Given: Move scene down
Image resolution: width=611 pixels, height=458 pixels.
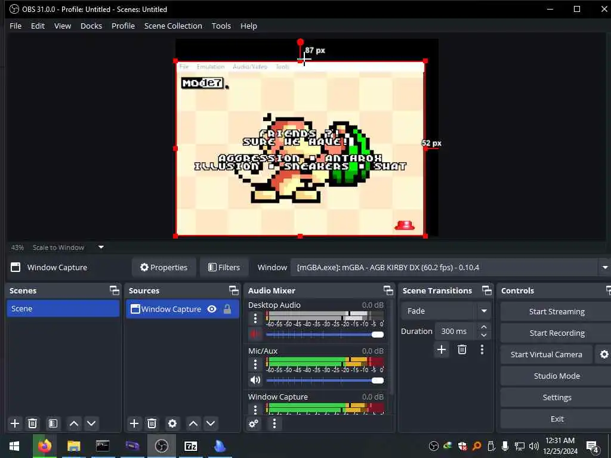Looking at the screenshot, I should click(x=91, y=423).
